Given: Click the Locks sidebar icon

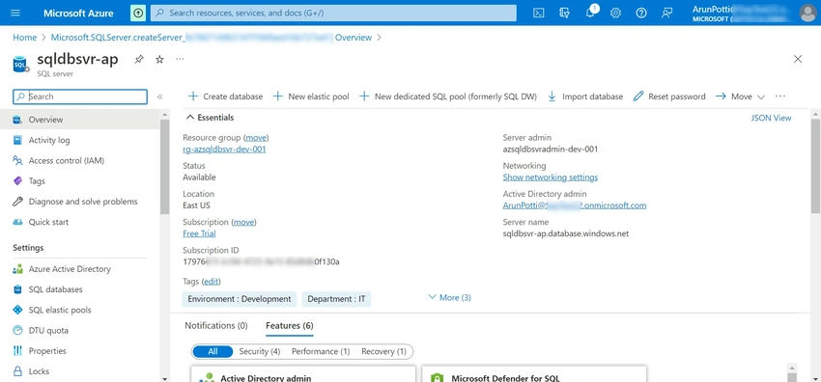Looking at the screenshot, I should point(17,371).
